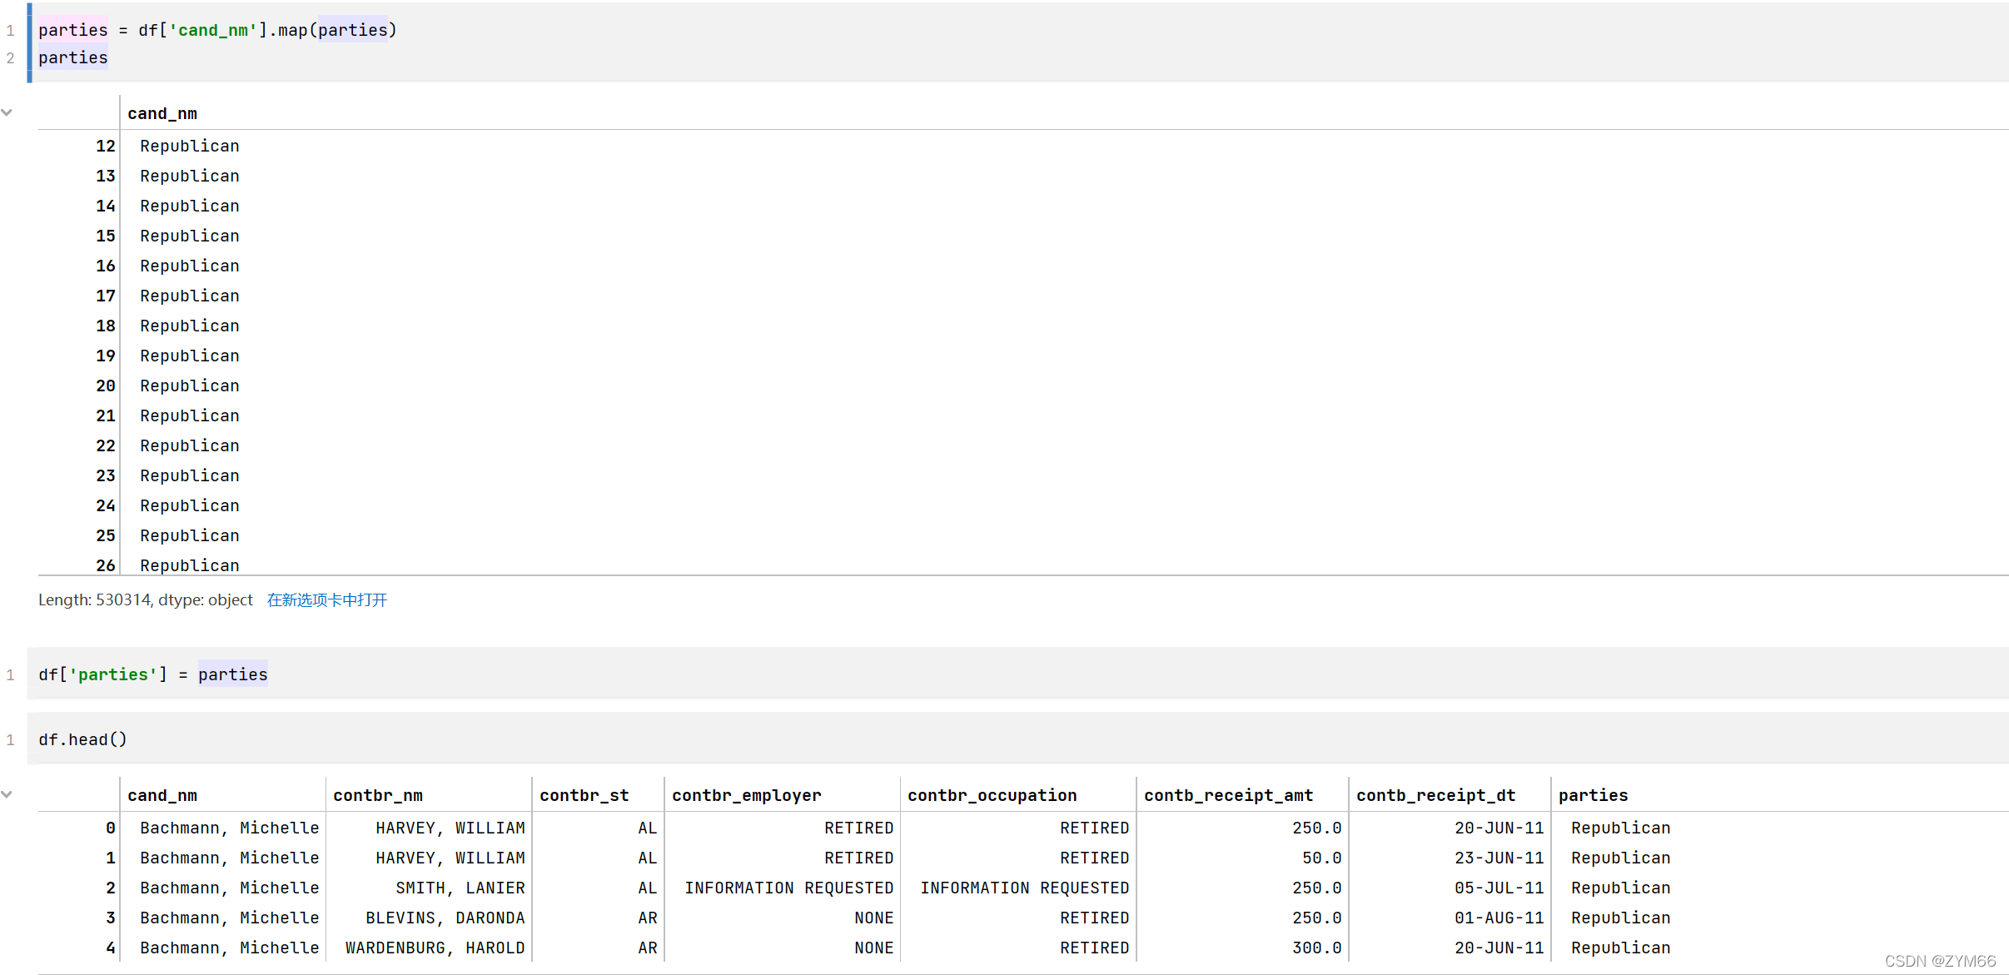The image size is (2009, 975).
Task: Select row index 12 in the series output
Action: click(x=105, y=146)
